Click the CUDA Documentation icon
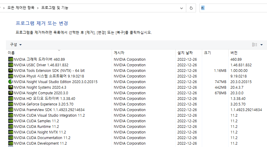 pyautogui.click(x=11, y=138)
